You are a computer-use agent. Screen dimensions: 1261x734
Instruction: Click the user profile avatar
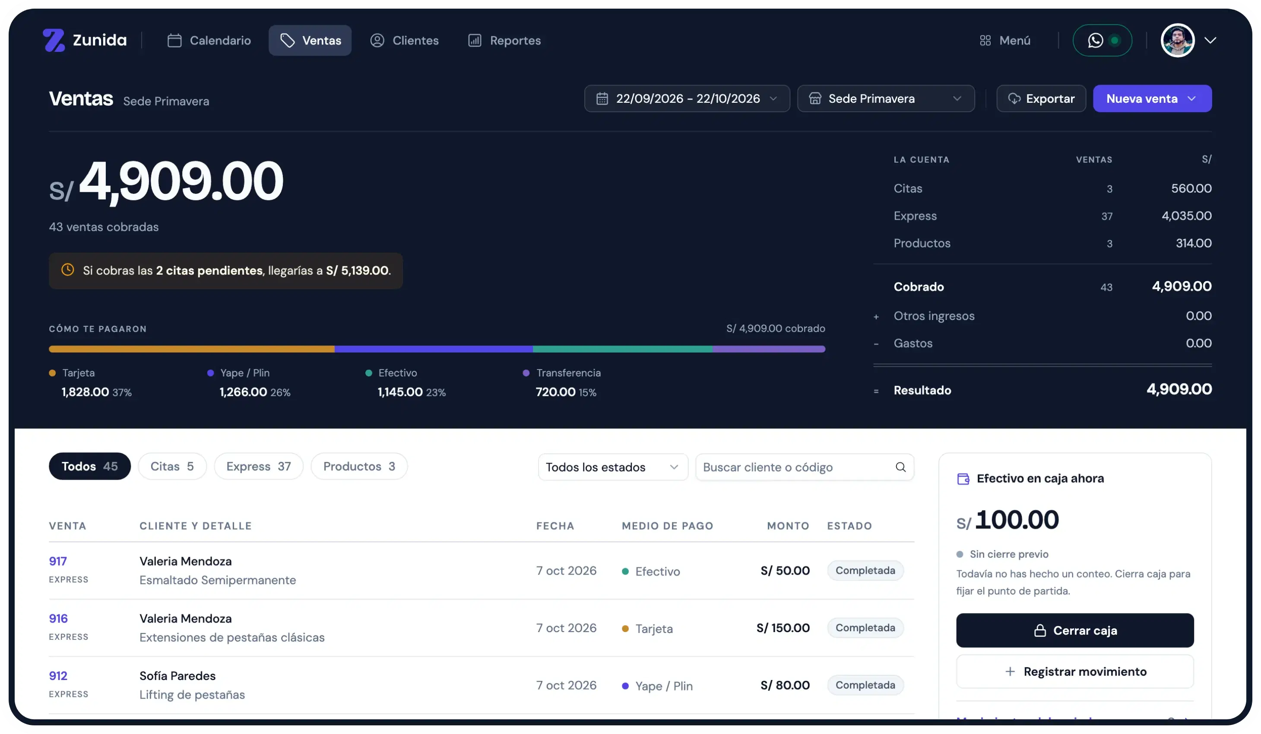(x=1177, y=41)
